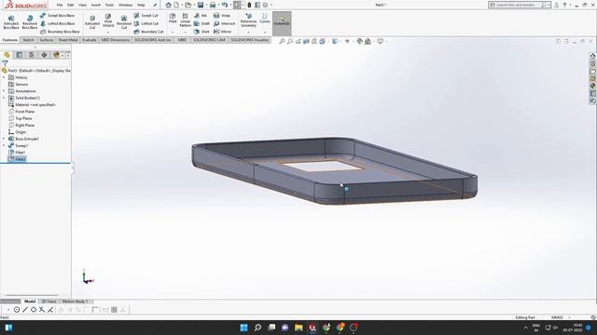
Task: Select the Shell tool
Action: (201, 32)
